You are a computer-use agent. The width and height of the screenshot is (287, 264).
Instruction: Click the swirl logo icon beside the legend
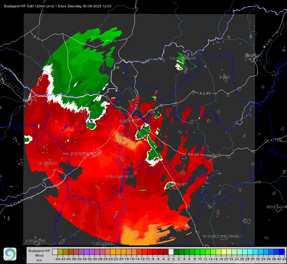click(10, 254)
